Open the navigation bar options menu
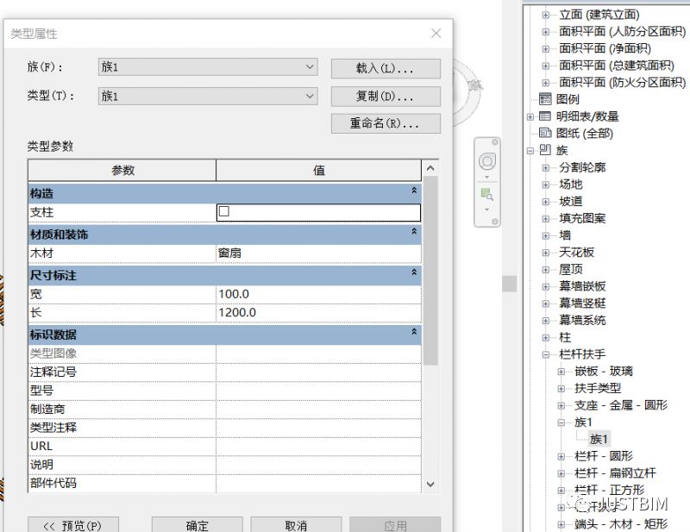Image resolution: width=690 pixels, height=532 pixels. (495, 222)
